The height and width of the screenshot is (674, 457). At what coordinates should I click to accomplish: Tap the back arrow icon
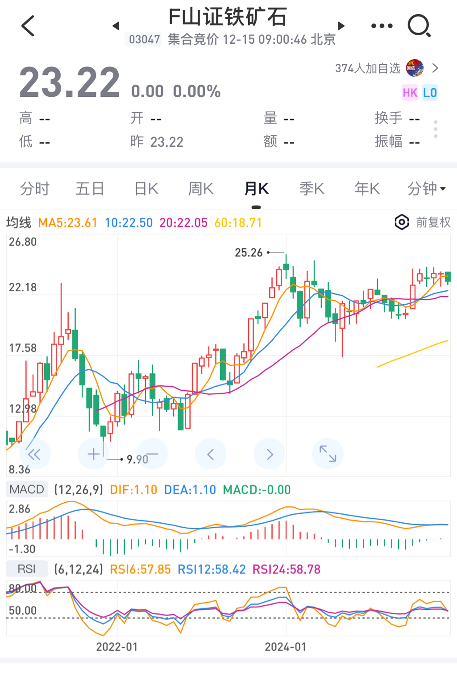pyautogui.click(x=28, y=26)
